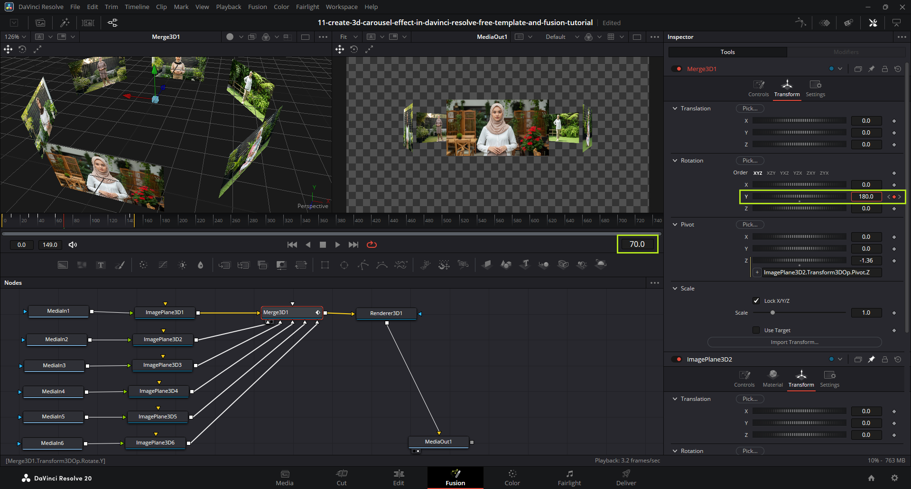Add a Rectangle mask tool
This screenshot has width=911, height=489.
point(325,265)
